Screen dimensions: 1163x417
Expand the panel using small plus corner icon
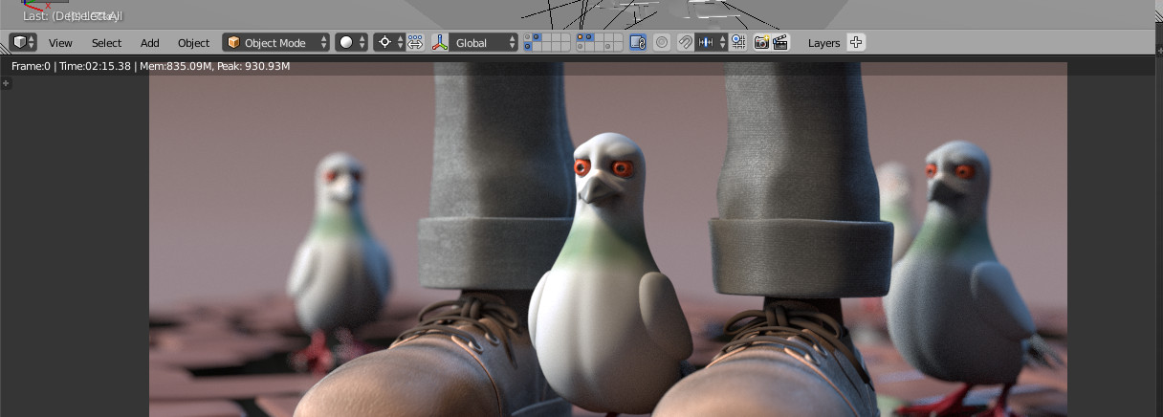click(6, 83)
